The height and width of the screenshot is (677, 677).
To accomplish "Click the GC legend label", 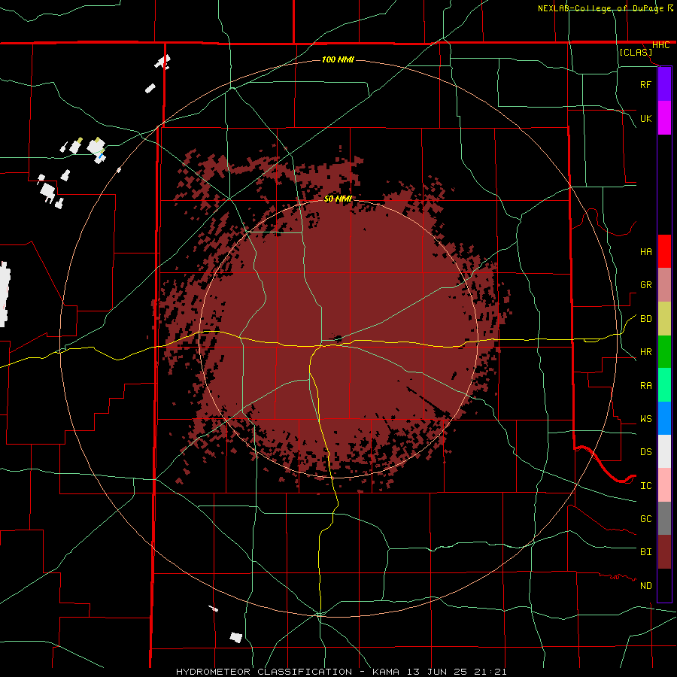I will pyautogui.click(x=645, y=519).
